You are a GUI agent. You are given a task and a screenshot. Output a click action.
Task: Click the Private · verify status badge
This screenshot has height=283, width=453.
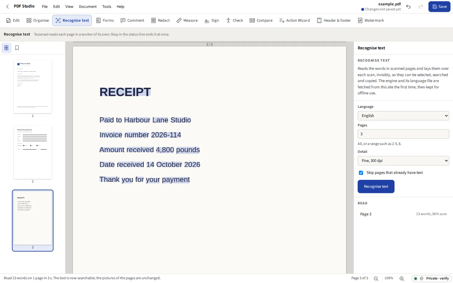point(431,278)
